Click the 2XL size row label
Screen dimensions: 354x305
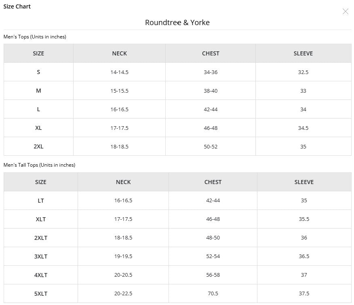pos(38,146)
